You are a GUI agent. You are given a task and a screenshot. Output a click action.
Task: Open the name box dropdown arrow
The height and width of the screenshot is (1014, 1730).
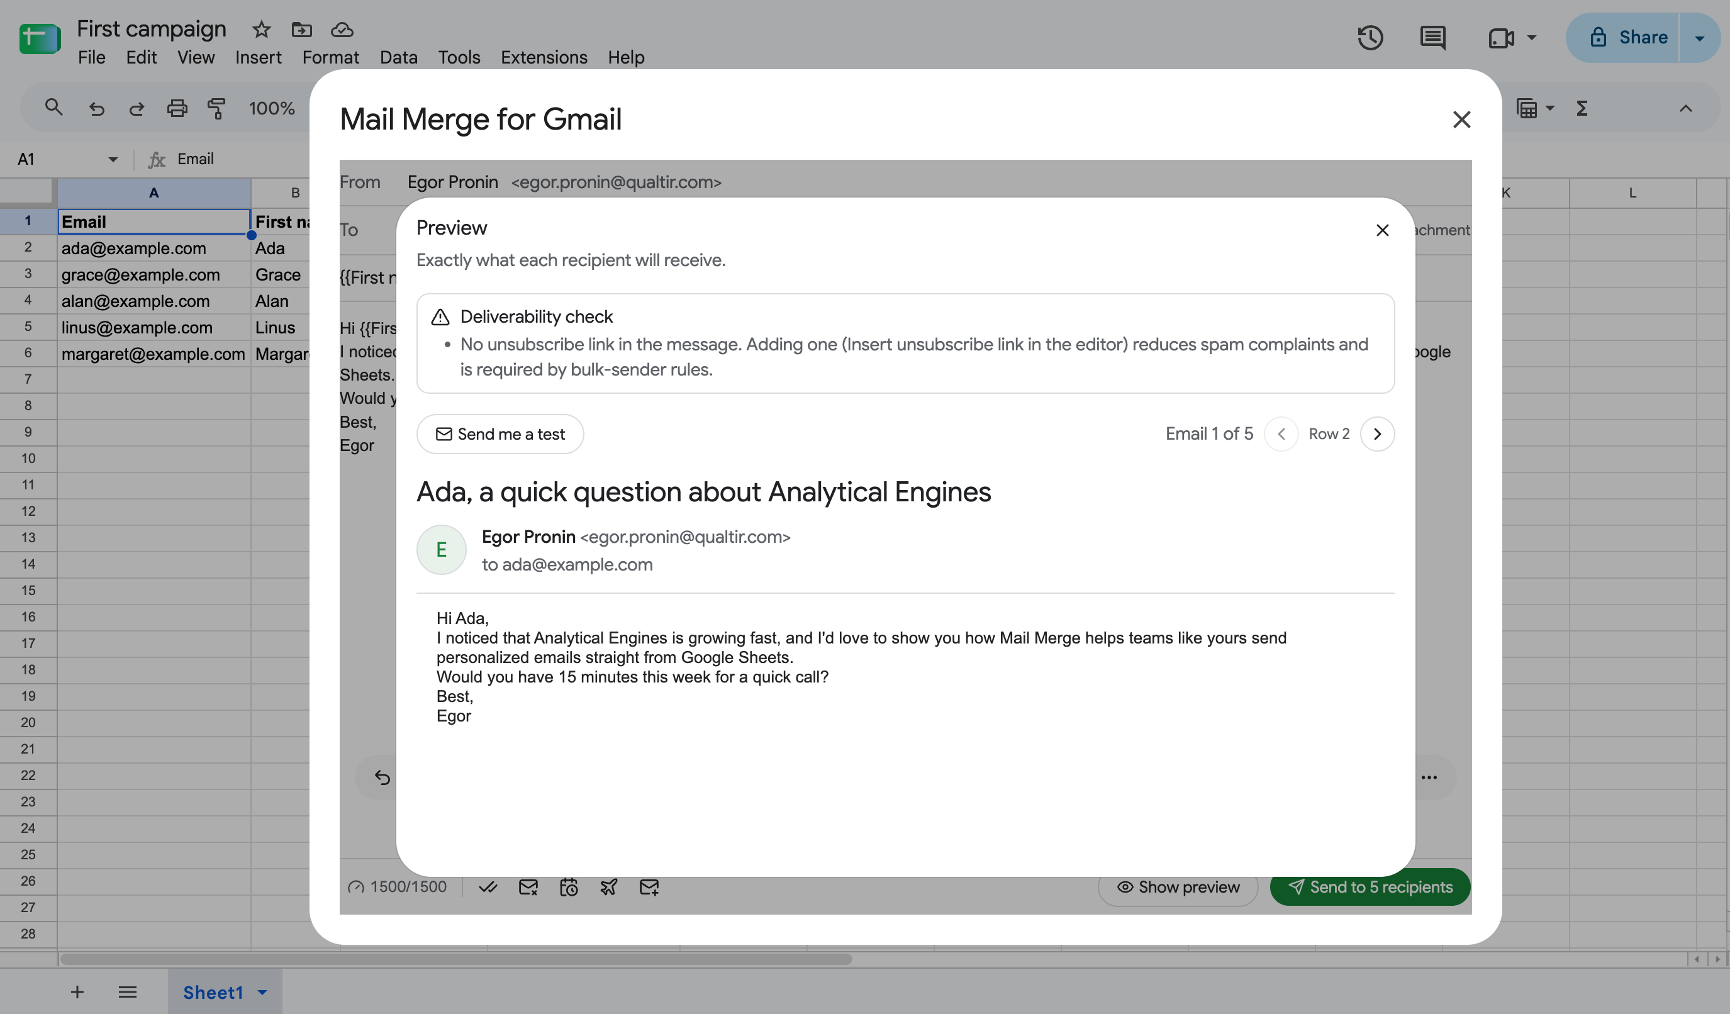pyautogui.click(x=113, y=159)
